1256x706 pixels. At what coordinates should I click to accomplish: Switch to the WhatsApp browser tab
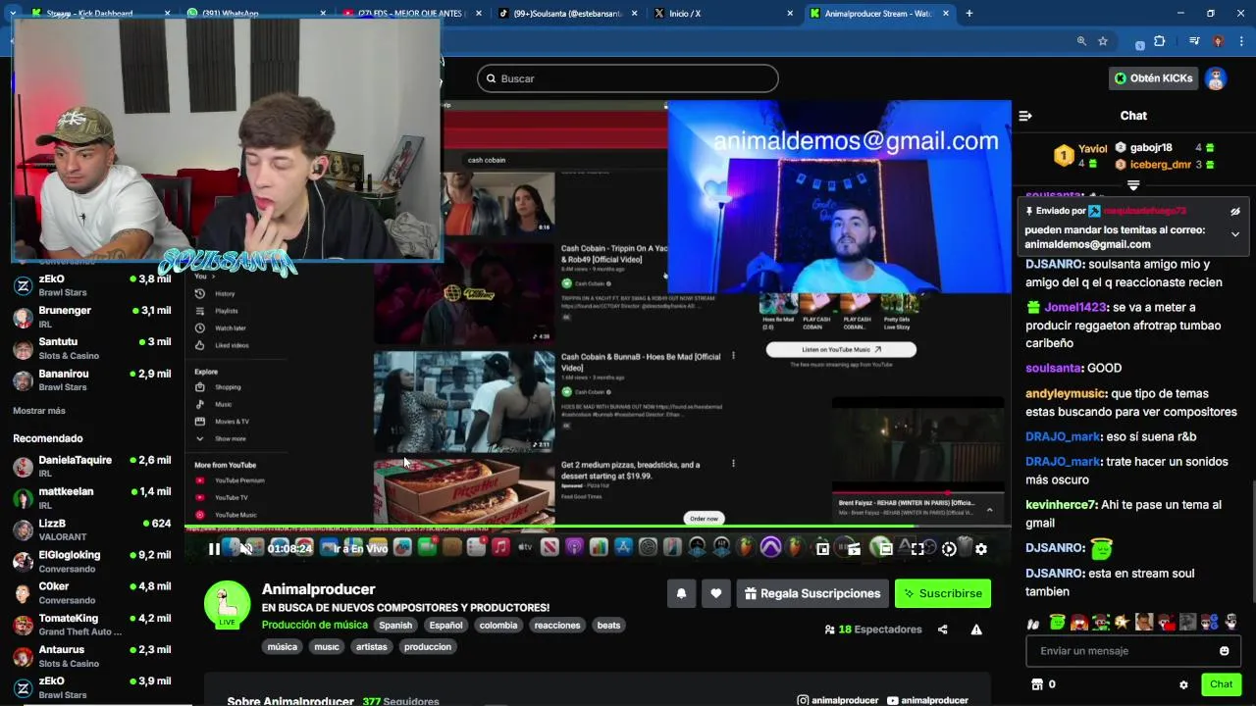click(257, 13)
